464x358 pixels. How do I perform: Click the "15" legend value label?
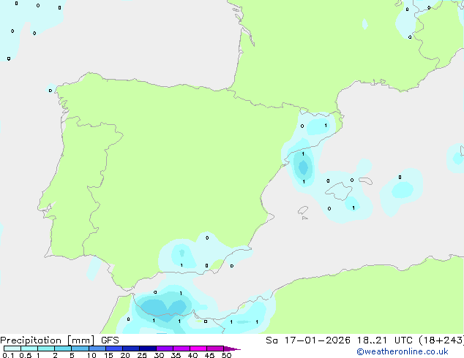[108, 355]
